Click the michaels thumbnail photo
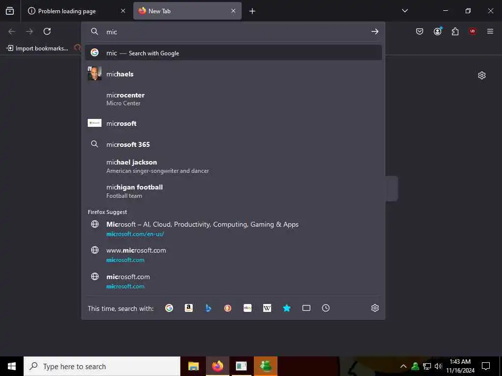The width and height of the screenshot is (502, 376). coord(95,73)
